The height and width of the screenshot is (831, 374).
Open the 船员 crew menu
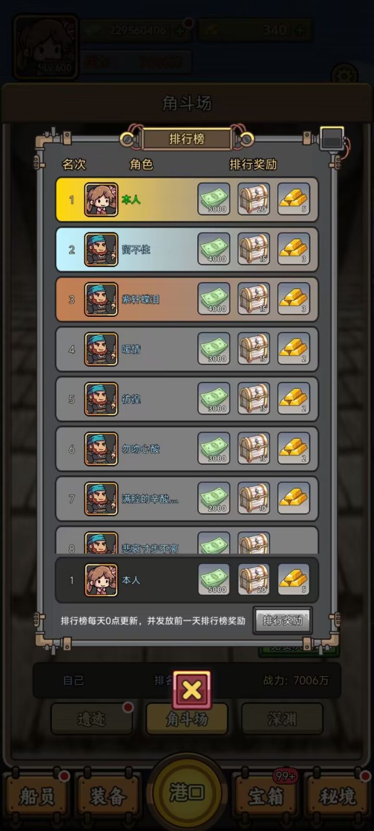coord(36,796)
